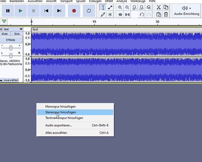The width and height of the screenshot is (202, 162).
Task: Click the 15 second mark on the timeline ruler
Action: coord(94,22)
